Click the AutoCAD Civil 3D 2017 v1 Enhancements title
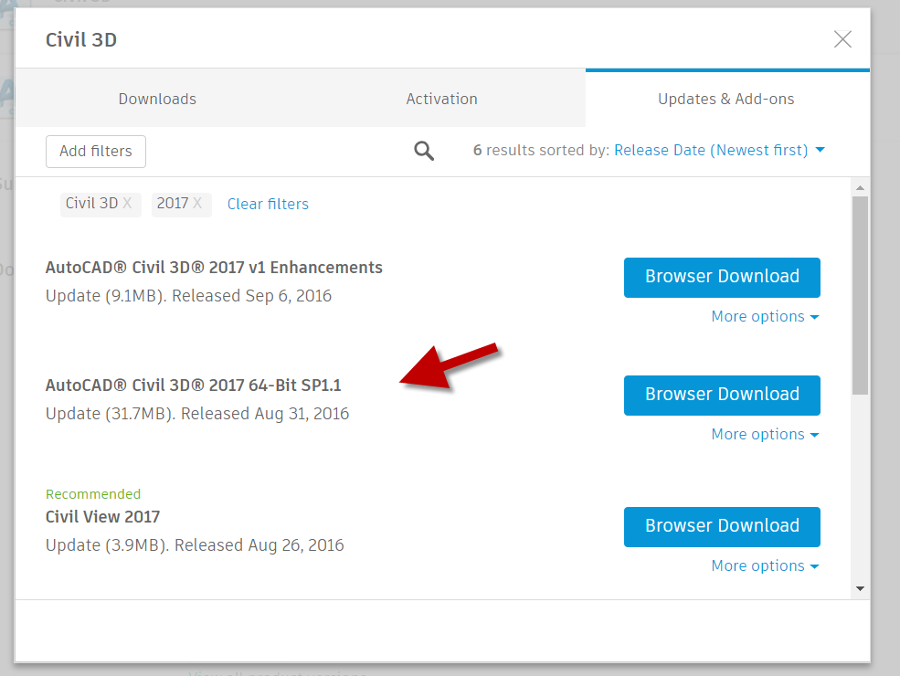This screenshot has height=676, width=900. [214, 268]
